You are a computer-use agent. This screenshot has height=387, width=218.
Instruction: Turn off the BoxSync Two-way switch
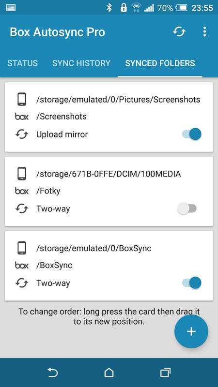pyautogui.click(x=192, y=283)
